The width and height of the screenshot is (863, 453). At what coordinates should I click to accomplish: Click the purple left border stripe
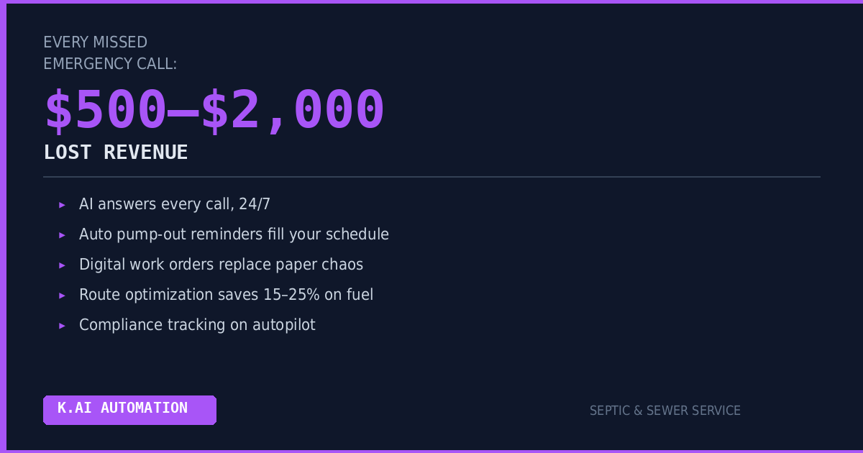click(x=3, y=226)
